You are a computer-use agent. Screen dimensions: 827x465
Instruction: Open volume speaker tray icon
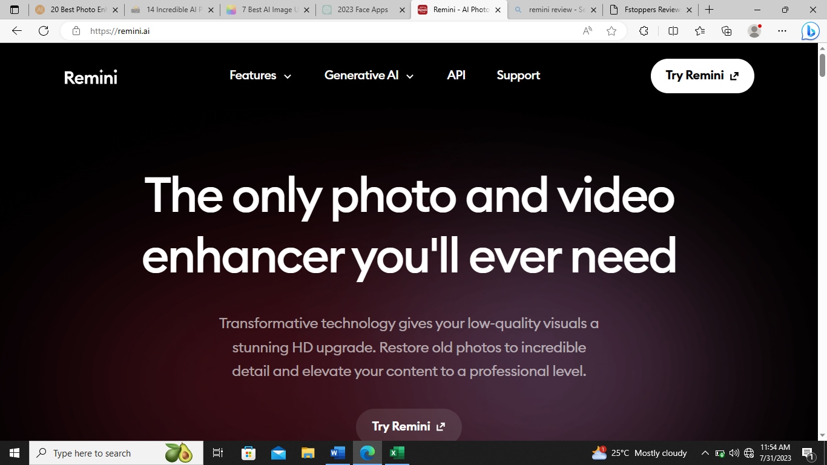pos(734,453)
